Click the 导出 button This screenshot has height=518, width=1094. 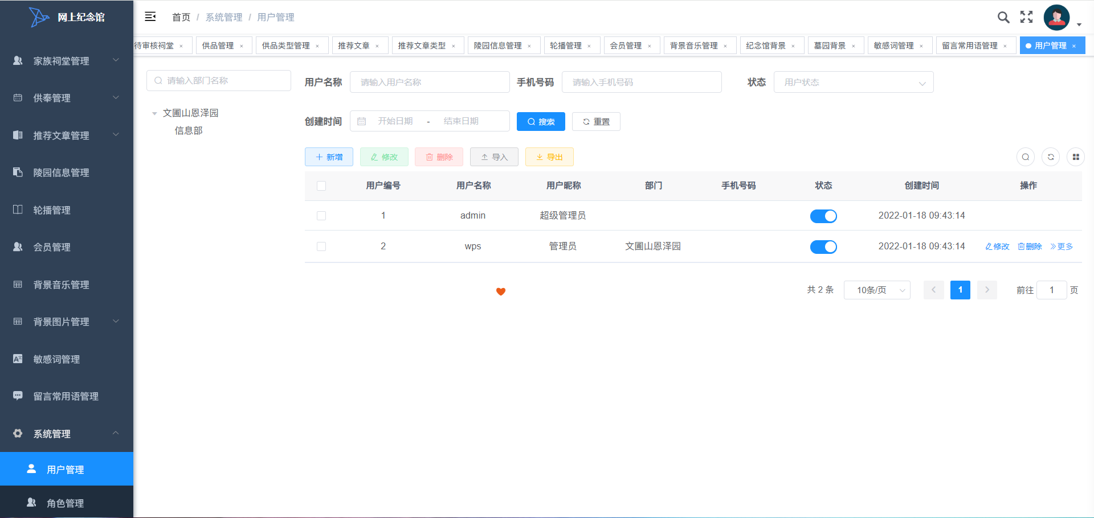pyautogui.click(x=549, y=157)
